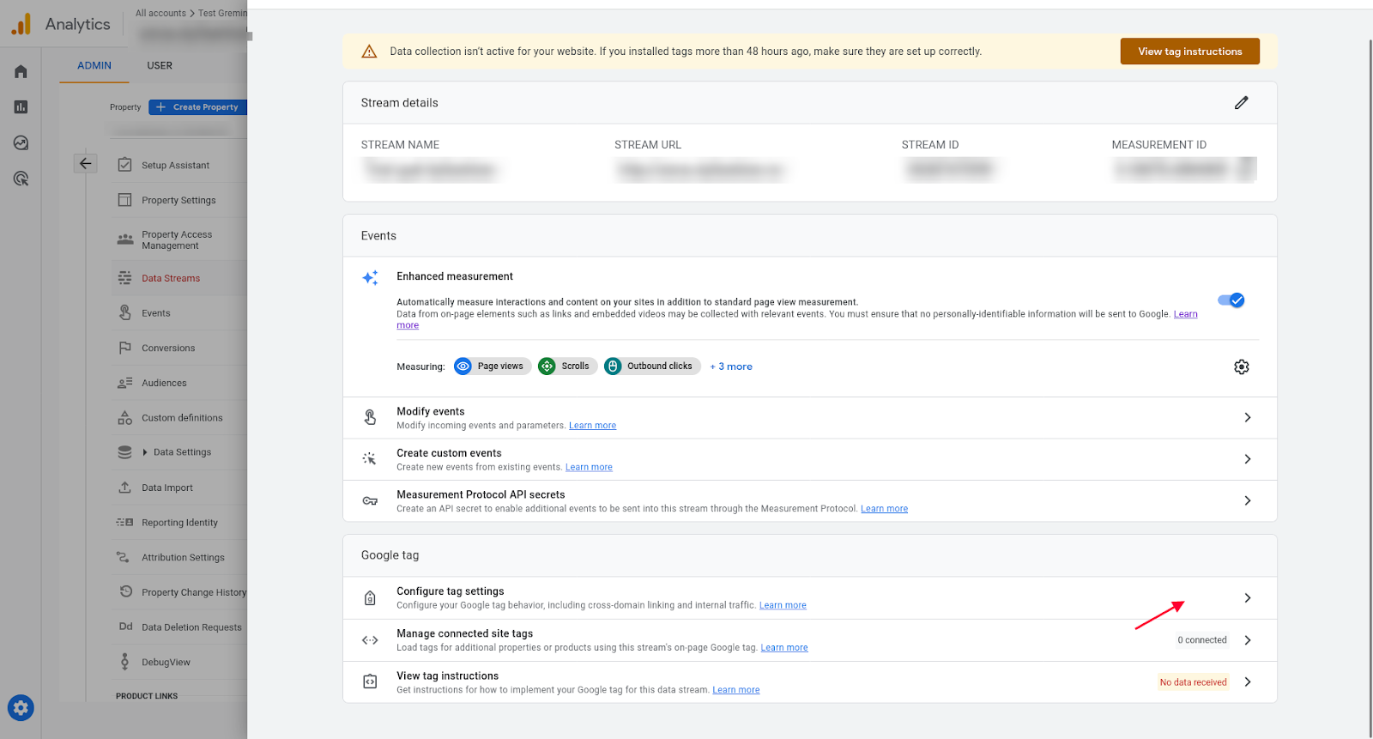
Task: Click the '0 connected' status text
Action: [1201, 640]
